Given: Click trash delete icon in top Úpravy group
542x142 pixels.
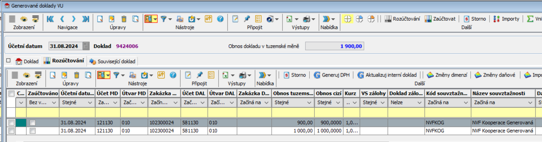Looking at the screenshot, I should (x=124, y=19).
